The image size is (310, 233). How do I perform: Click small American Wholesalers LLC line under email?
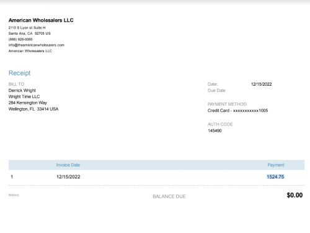[x=30, y=51]
